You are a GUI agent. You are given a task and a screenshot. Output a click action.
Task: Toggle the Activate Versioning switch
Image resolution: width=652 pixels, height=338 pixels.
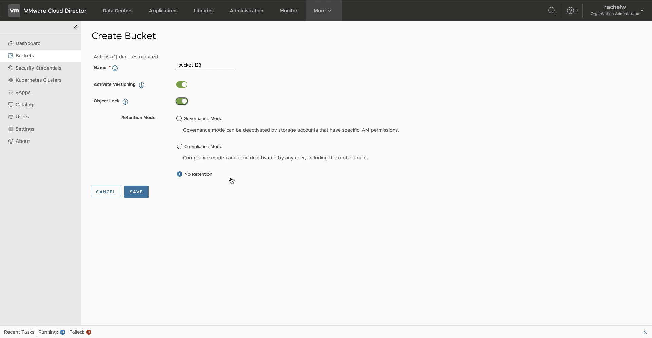tap(182, 84)
